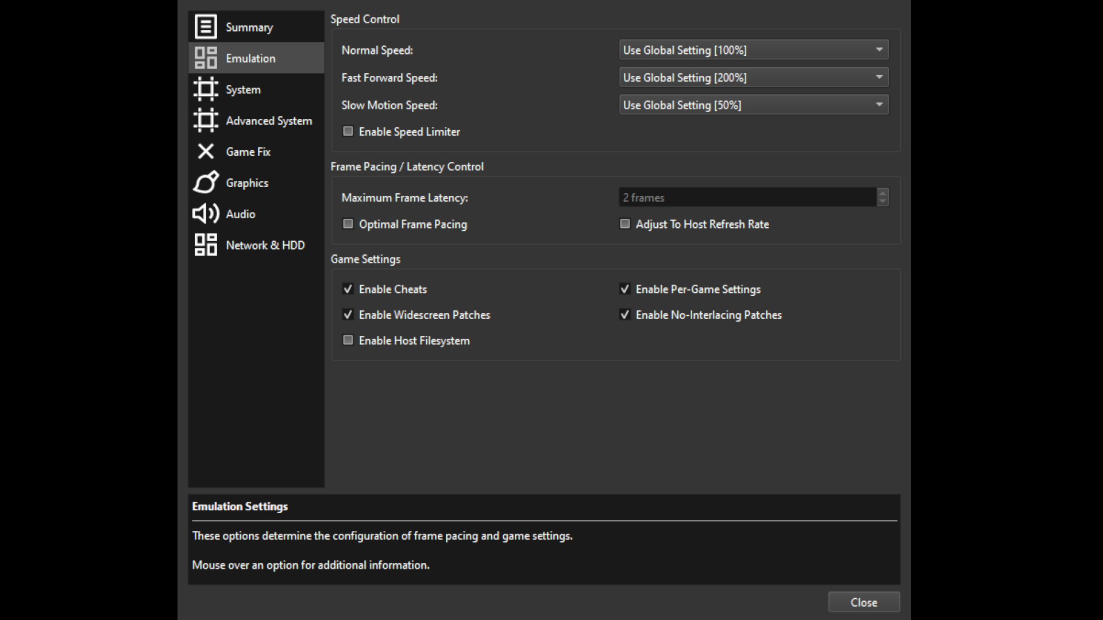Select the Advanced System icon
The height and width of the screenshot is (620, 1103).
[x=205, y=121]
